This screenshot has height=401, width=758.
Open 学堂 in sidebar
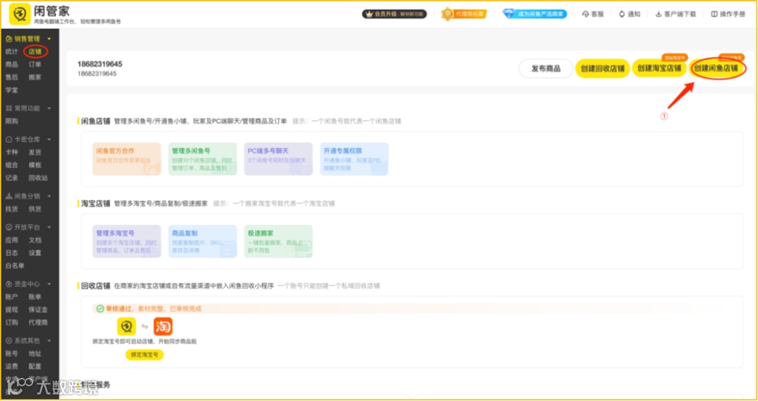click(x=12, y=90)
